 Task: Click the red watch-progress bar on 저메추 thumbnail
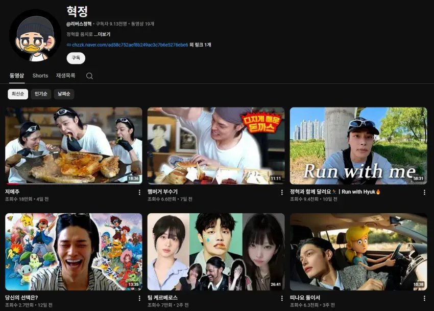[13, 184]
